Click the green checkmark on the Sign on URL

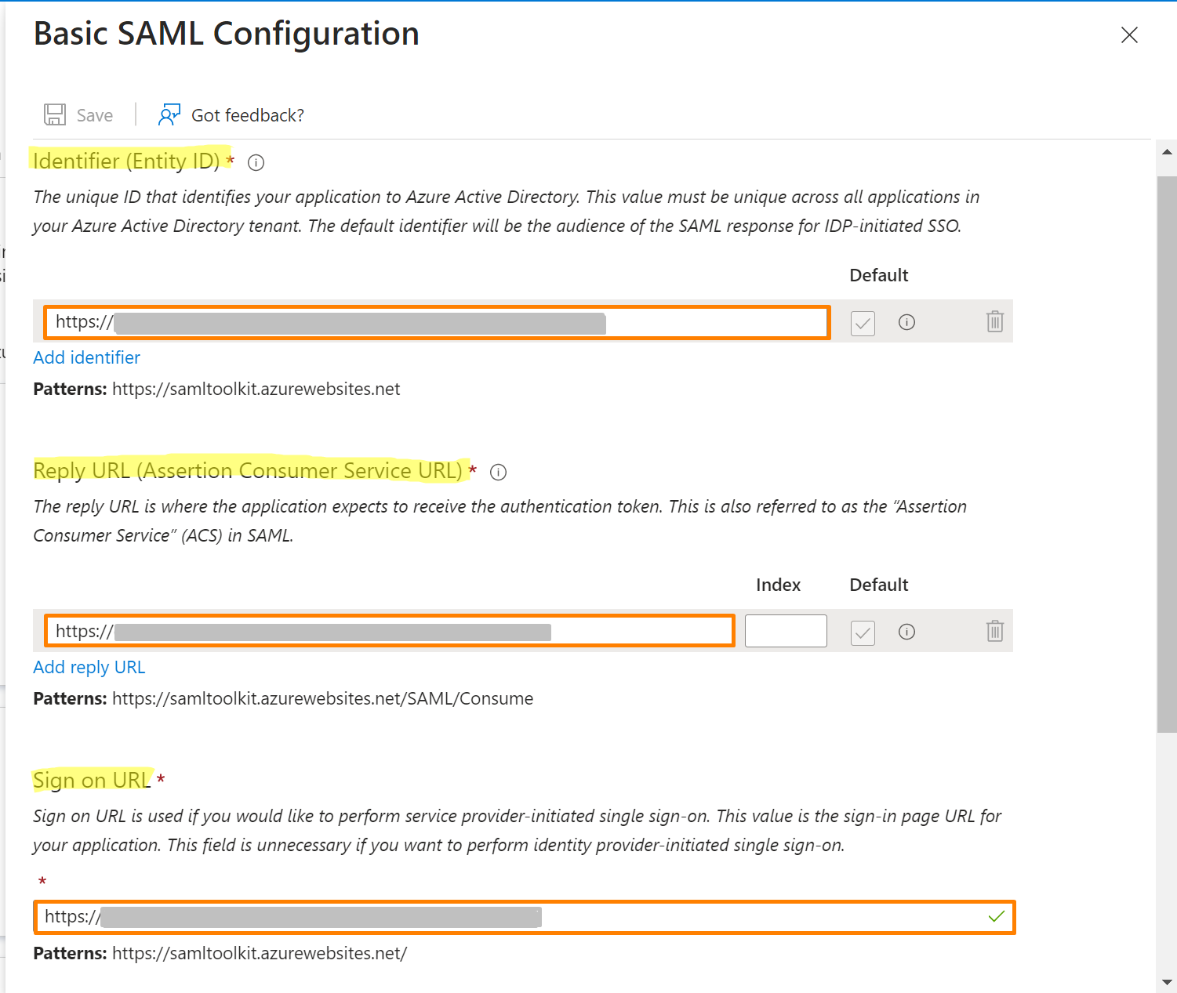[996, 916]
